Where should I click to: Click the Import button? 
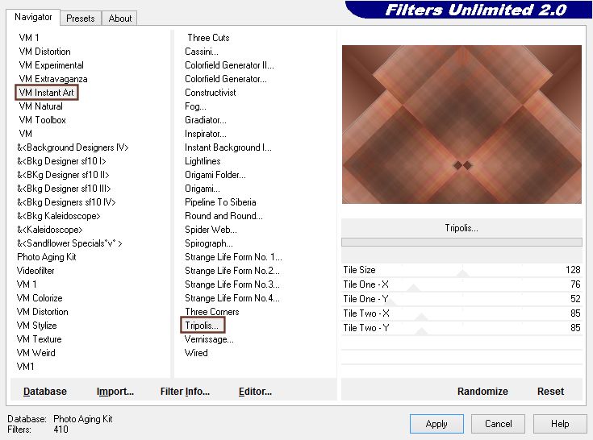[x=115, y=392]
